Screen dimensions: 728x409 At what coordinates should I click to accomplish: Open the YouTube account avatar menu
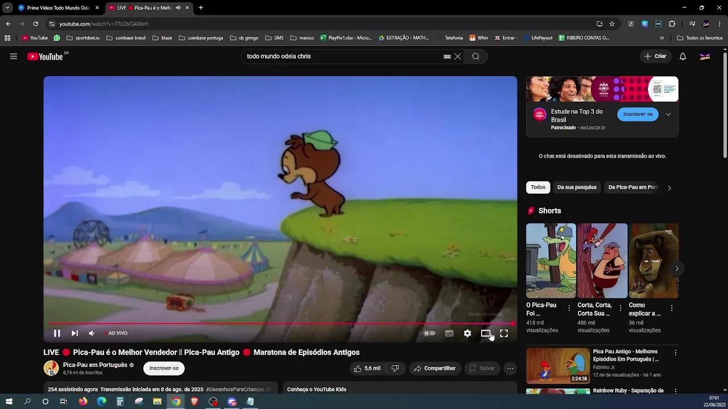[705, 56]
